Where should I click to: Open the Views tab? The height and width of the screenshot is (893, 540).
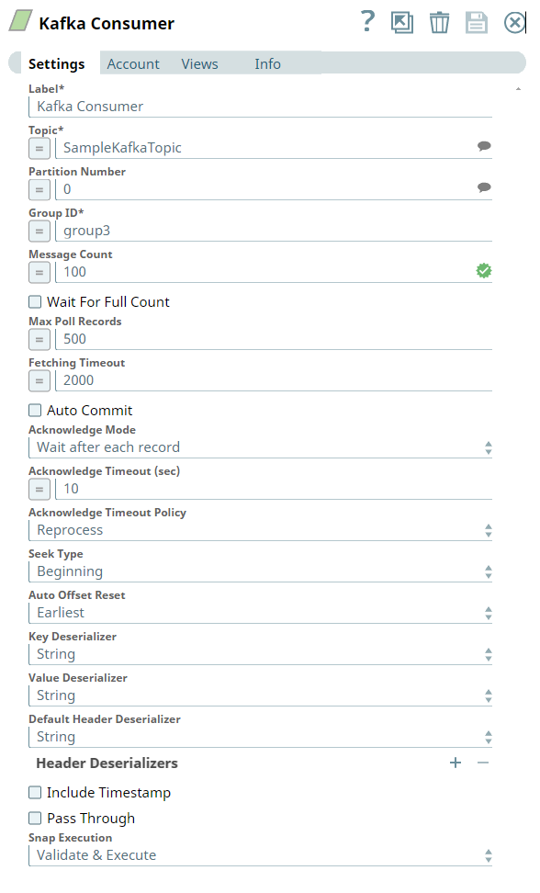(199, 63)
